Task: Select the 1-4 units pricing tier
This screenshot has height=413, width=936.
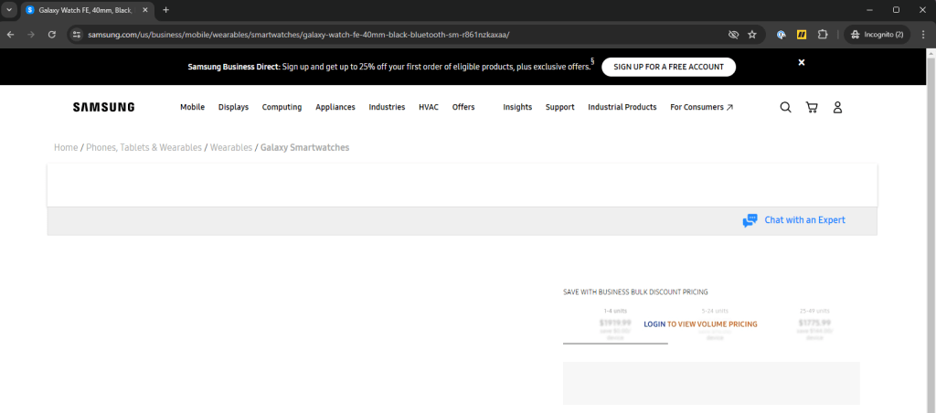Action: tap(615, 324)
